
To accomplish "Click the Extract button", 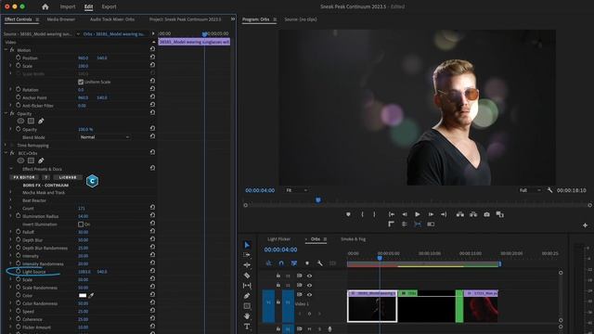I will pos(473,214).
